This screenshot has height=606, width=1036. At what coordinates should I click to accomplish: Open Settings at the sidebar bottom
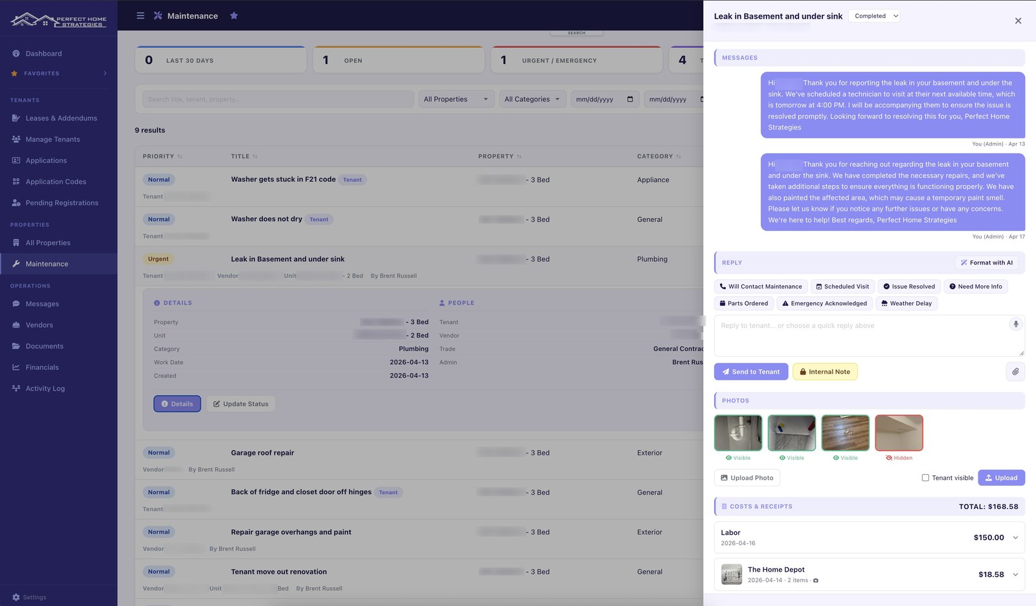tap(29, 598)
